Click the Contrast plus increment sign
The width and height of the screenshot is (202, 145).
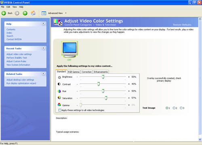point(129,84)
